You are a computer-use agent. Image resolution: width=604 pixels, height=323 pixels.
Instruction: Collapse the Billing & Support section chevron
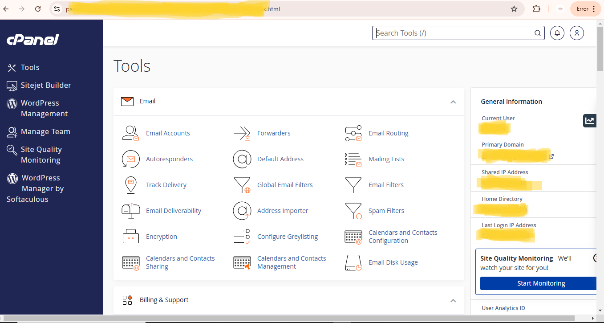[x=453, y=301]
